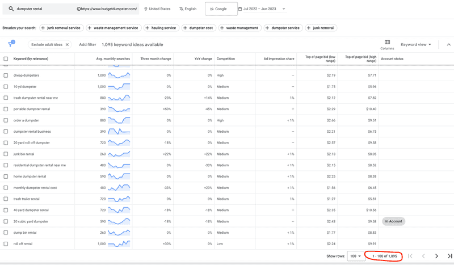Remove the Exclude adult ideas filter
454x265 pixels.
click(67, 44)
